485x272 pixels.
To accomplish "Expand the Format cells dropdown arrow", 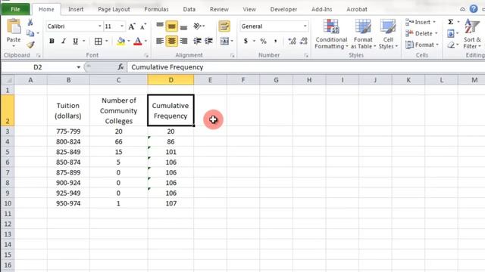I will (437, 45).
